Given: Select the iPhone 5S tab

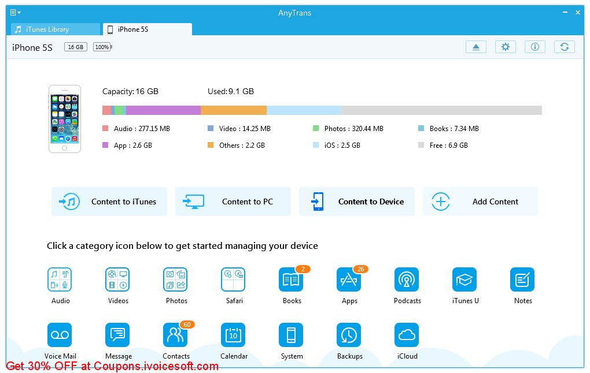Looking at the screenshot, I should [x=147, y=29].
